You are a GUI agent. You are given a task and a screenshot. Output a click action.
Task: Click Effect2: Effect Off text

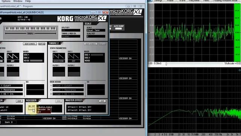[79, 110]
